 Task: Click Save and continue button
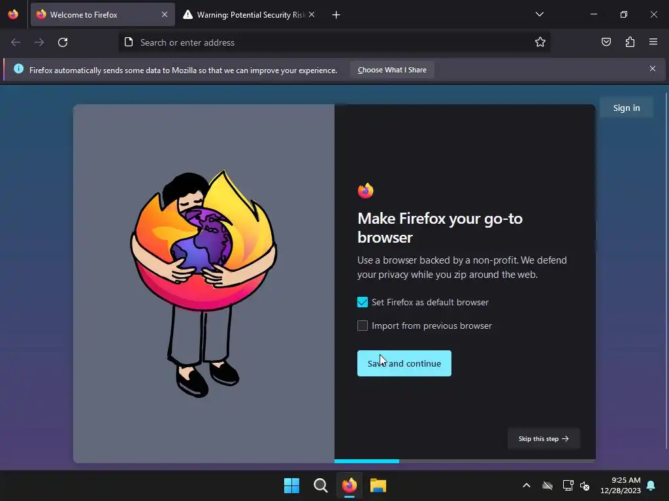404,363
